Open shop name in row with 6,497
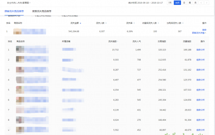The height and width of the screenshot is (135, 215). [69, 79]
